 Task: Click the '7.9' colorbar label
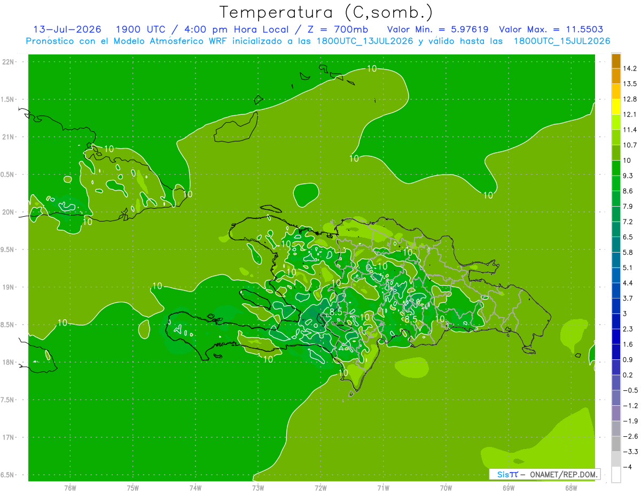coord(628,206)
